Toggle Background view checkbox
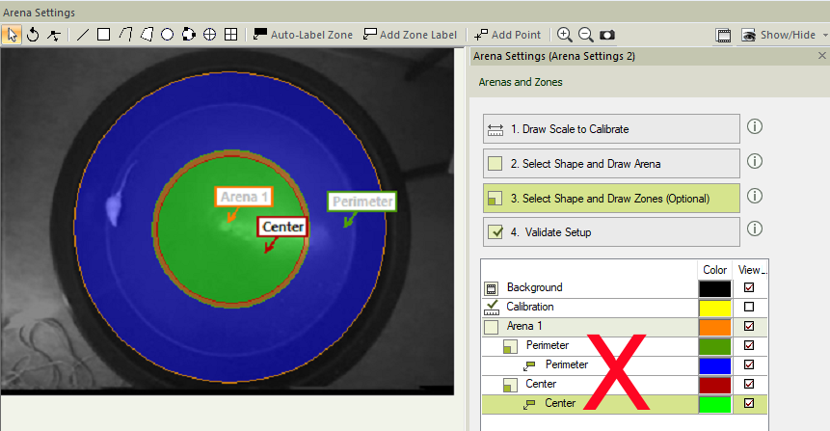 pos(748,287)
